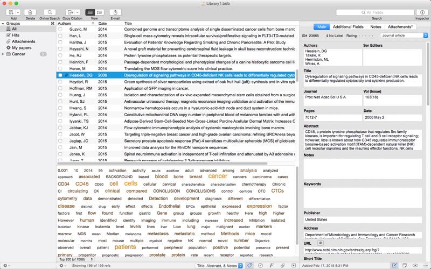Screen dimensions: 431x269
Task: Click the list lines icon at bottom right
Action: 425,265
